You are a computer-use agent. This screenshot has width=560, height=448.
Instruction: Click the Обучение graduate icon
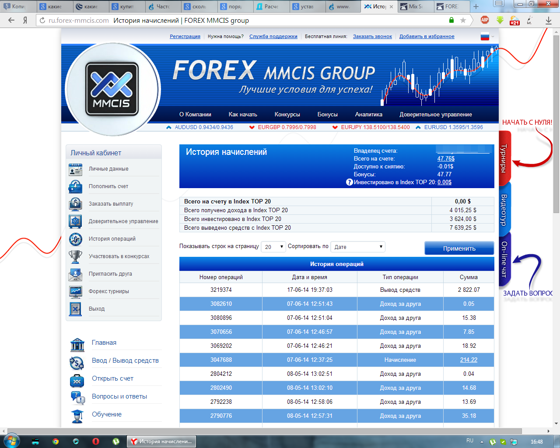(x=77, y=416)
